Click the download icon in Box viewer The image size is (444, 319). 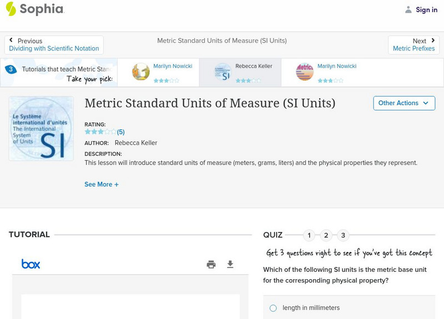(230, 265)
